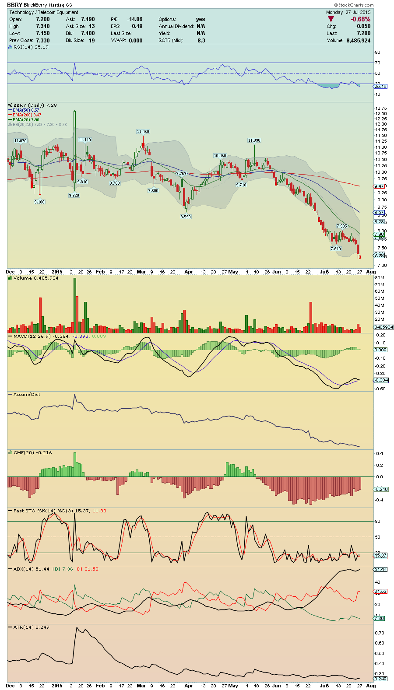Viewport: 394px width, 690px height.
Task: Click the 'ATR(14) 0.249' panel label
Action: tap(32, 627)
